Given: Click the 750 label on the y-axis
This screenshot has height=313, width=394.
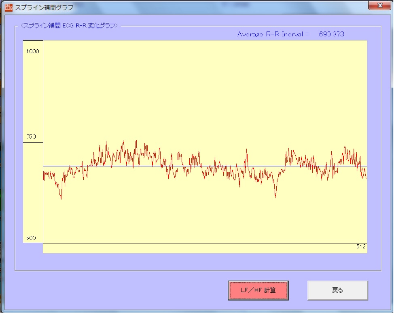Looking at the screenshot, I should (x=31, y=137).
